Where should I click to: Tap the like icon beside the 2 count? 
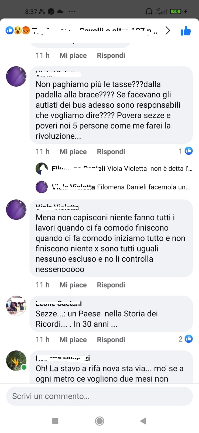click(x=189, y=339)
